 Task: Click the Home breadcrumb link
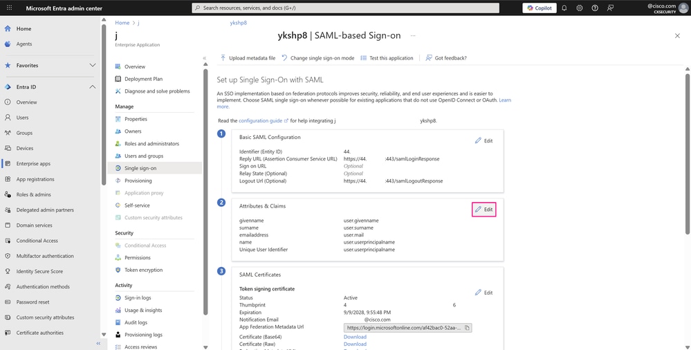122,23
